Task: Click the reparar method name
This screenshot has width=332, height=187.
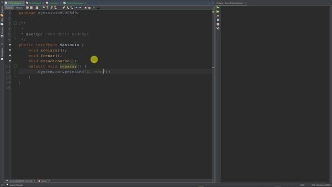Action: [x=68, y=66]
